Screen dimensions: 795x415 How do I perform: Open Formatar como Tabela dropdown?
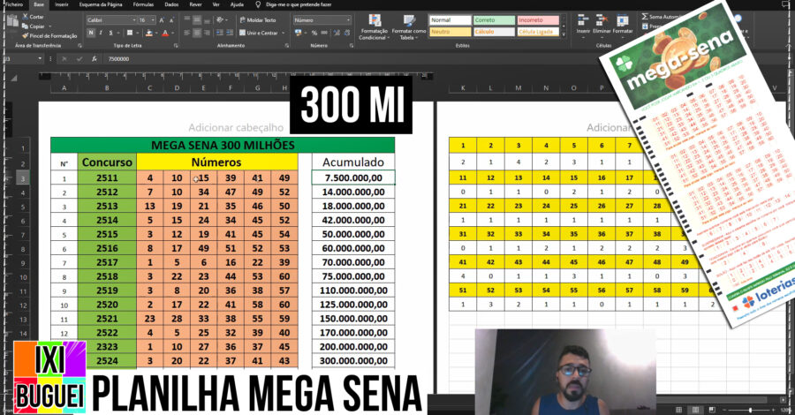409,26
